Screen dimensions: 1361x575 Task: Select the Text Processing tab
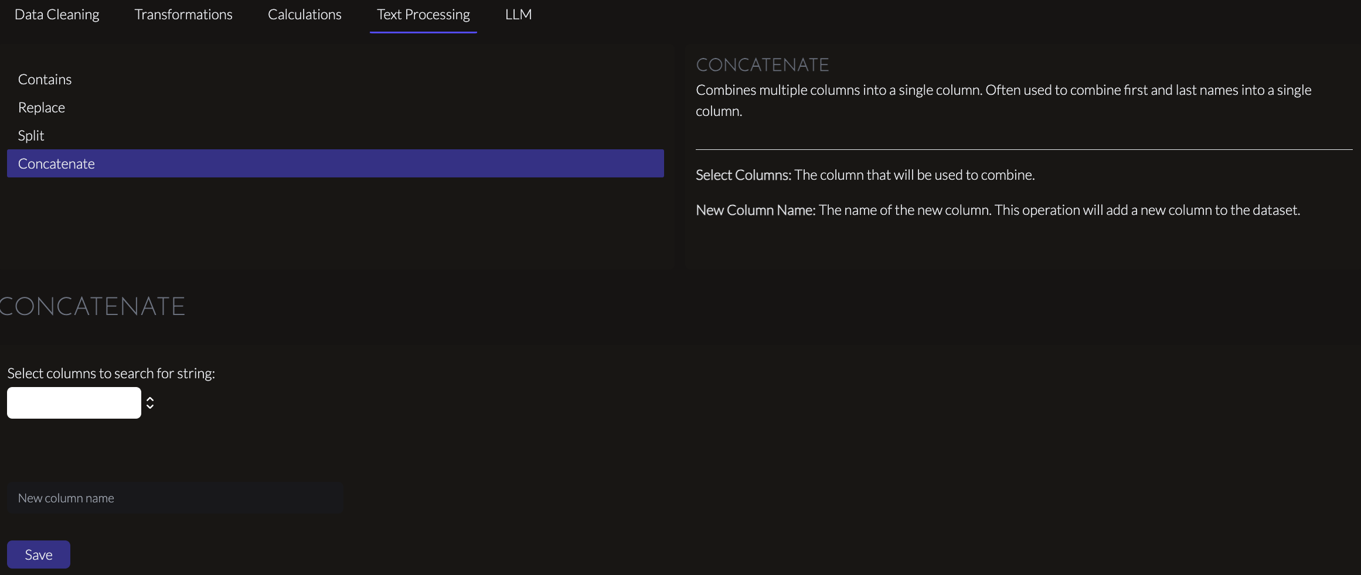tap(423, 15)
